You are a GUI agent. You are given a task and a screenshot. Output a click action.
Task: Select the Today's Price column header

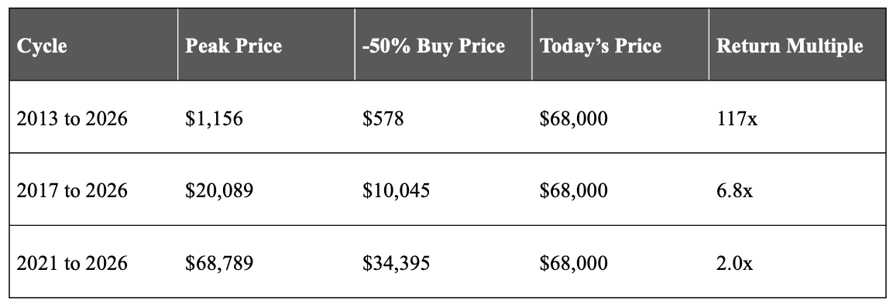(x=620, y=44)
